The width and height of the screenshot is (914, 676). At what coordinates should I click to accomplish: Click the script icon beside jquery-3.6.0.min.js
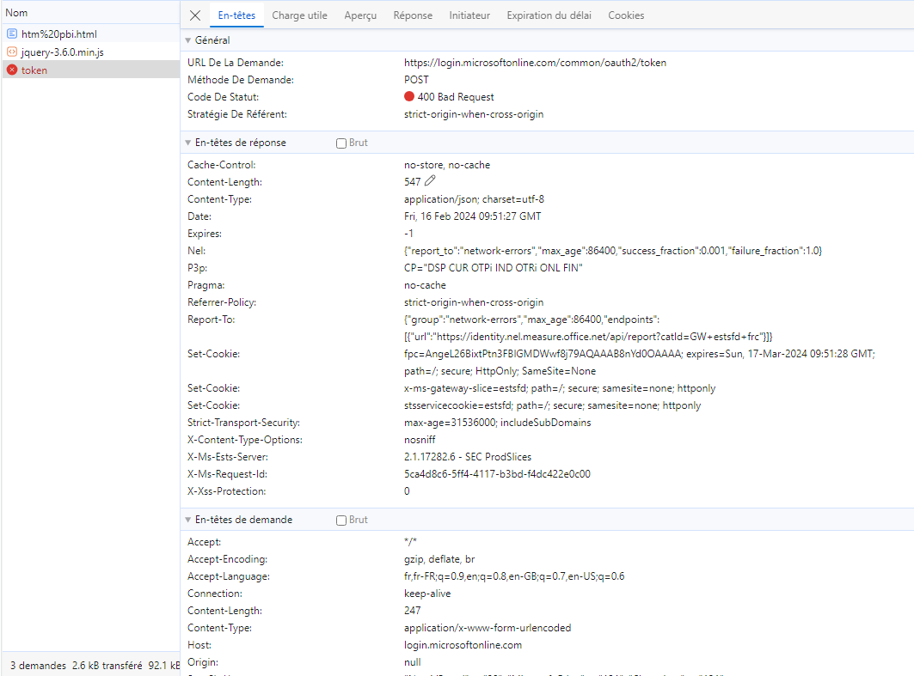click(x=12, y=52)
